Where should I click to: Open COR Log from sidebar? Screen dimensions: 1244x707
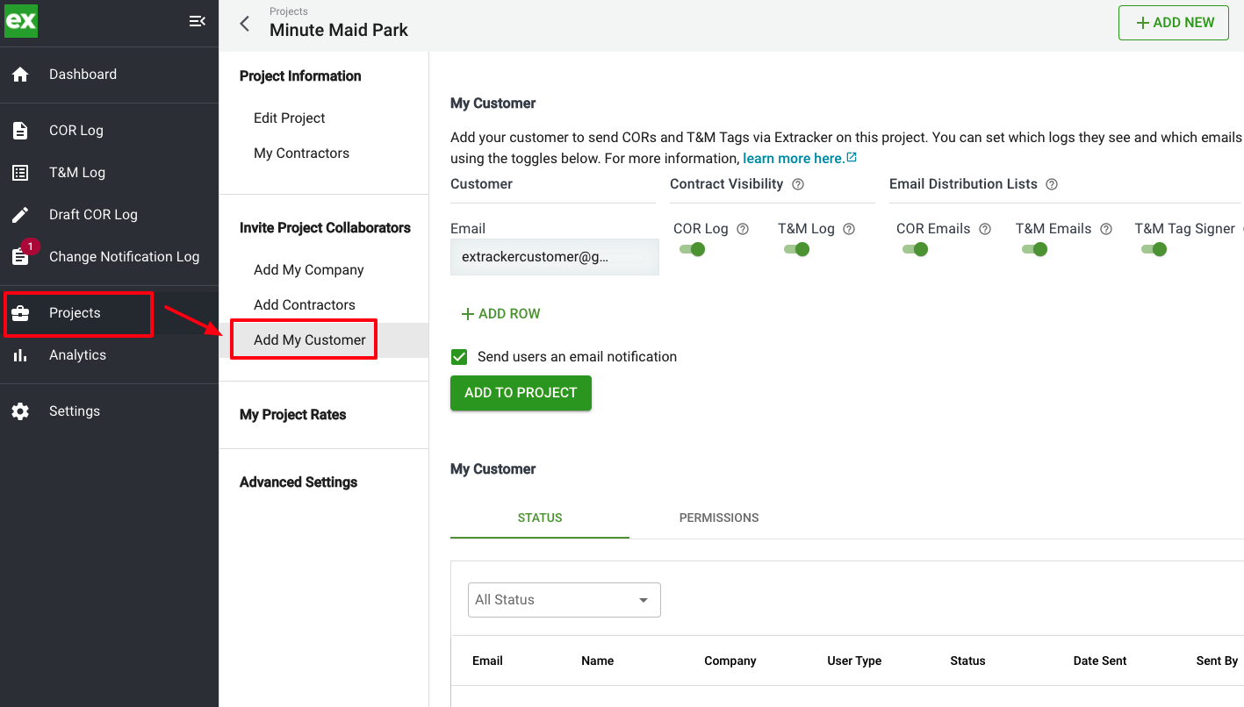tap(76, 131)
